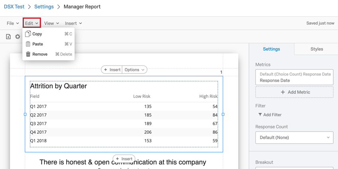The width and height of the screenshot is (338, 169).
Task: Open report settings gear icon
Action: pyautogui.click(x=17, y=37)
